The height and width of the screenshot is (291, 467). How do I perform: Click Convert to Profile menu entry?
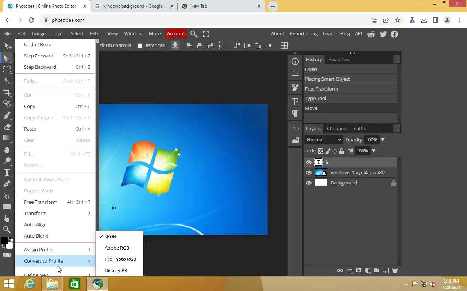click(x=55, y=261)
